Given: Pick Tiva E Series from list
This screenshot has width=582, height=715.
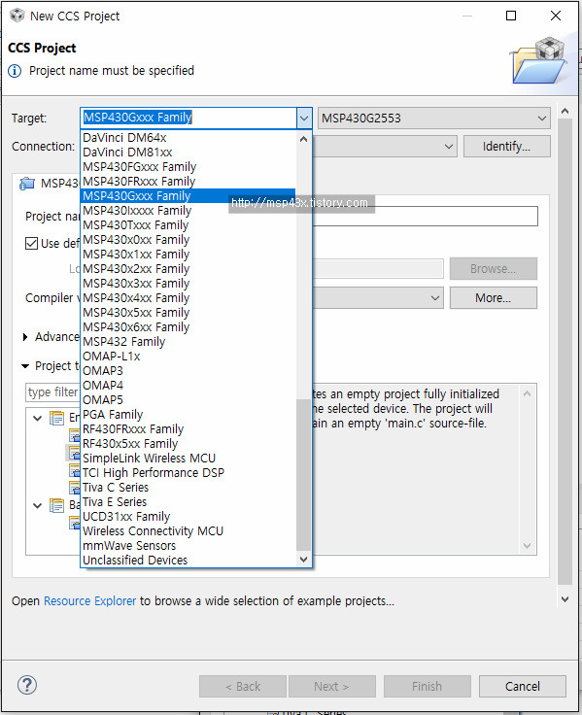Looking at the screenshot, I should pyautogui.click(x=188, y=502).
